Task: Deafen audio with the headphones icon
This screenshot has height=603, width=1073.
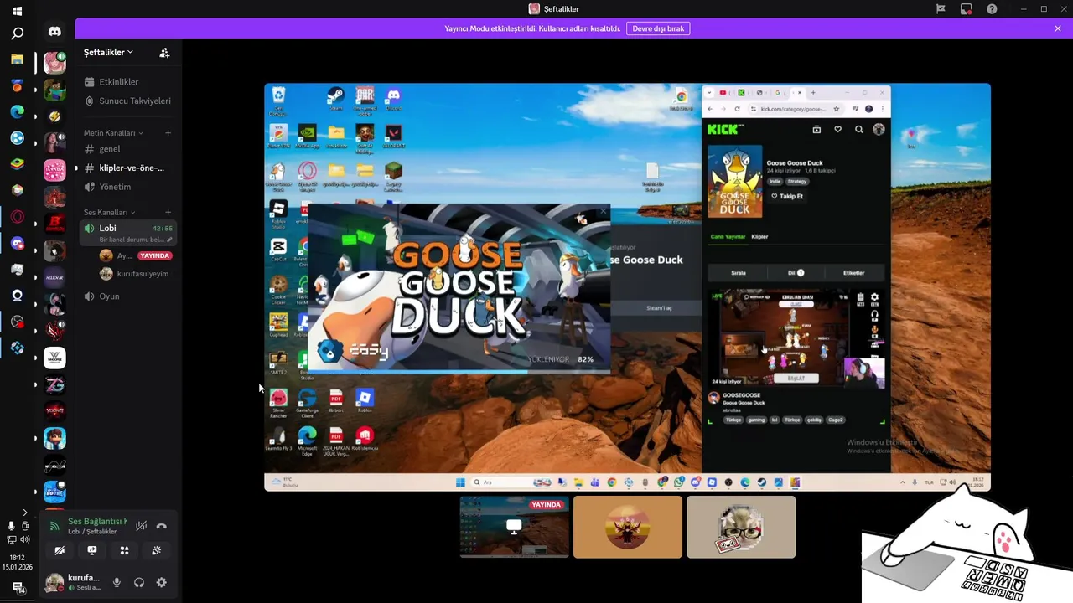Action: (139, 582)
